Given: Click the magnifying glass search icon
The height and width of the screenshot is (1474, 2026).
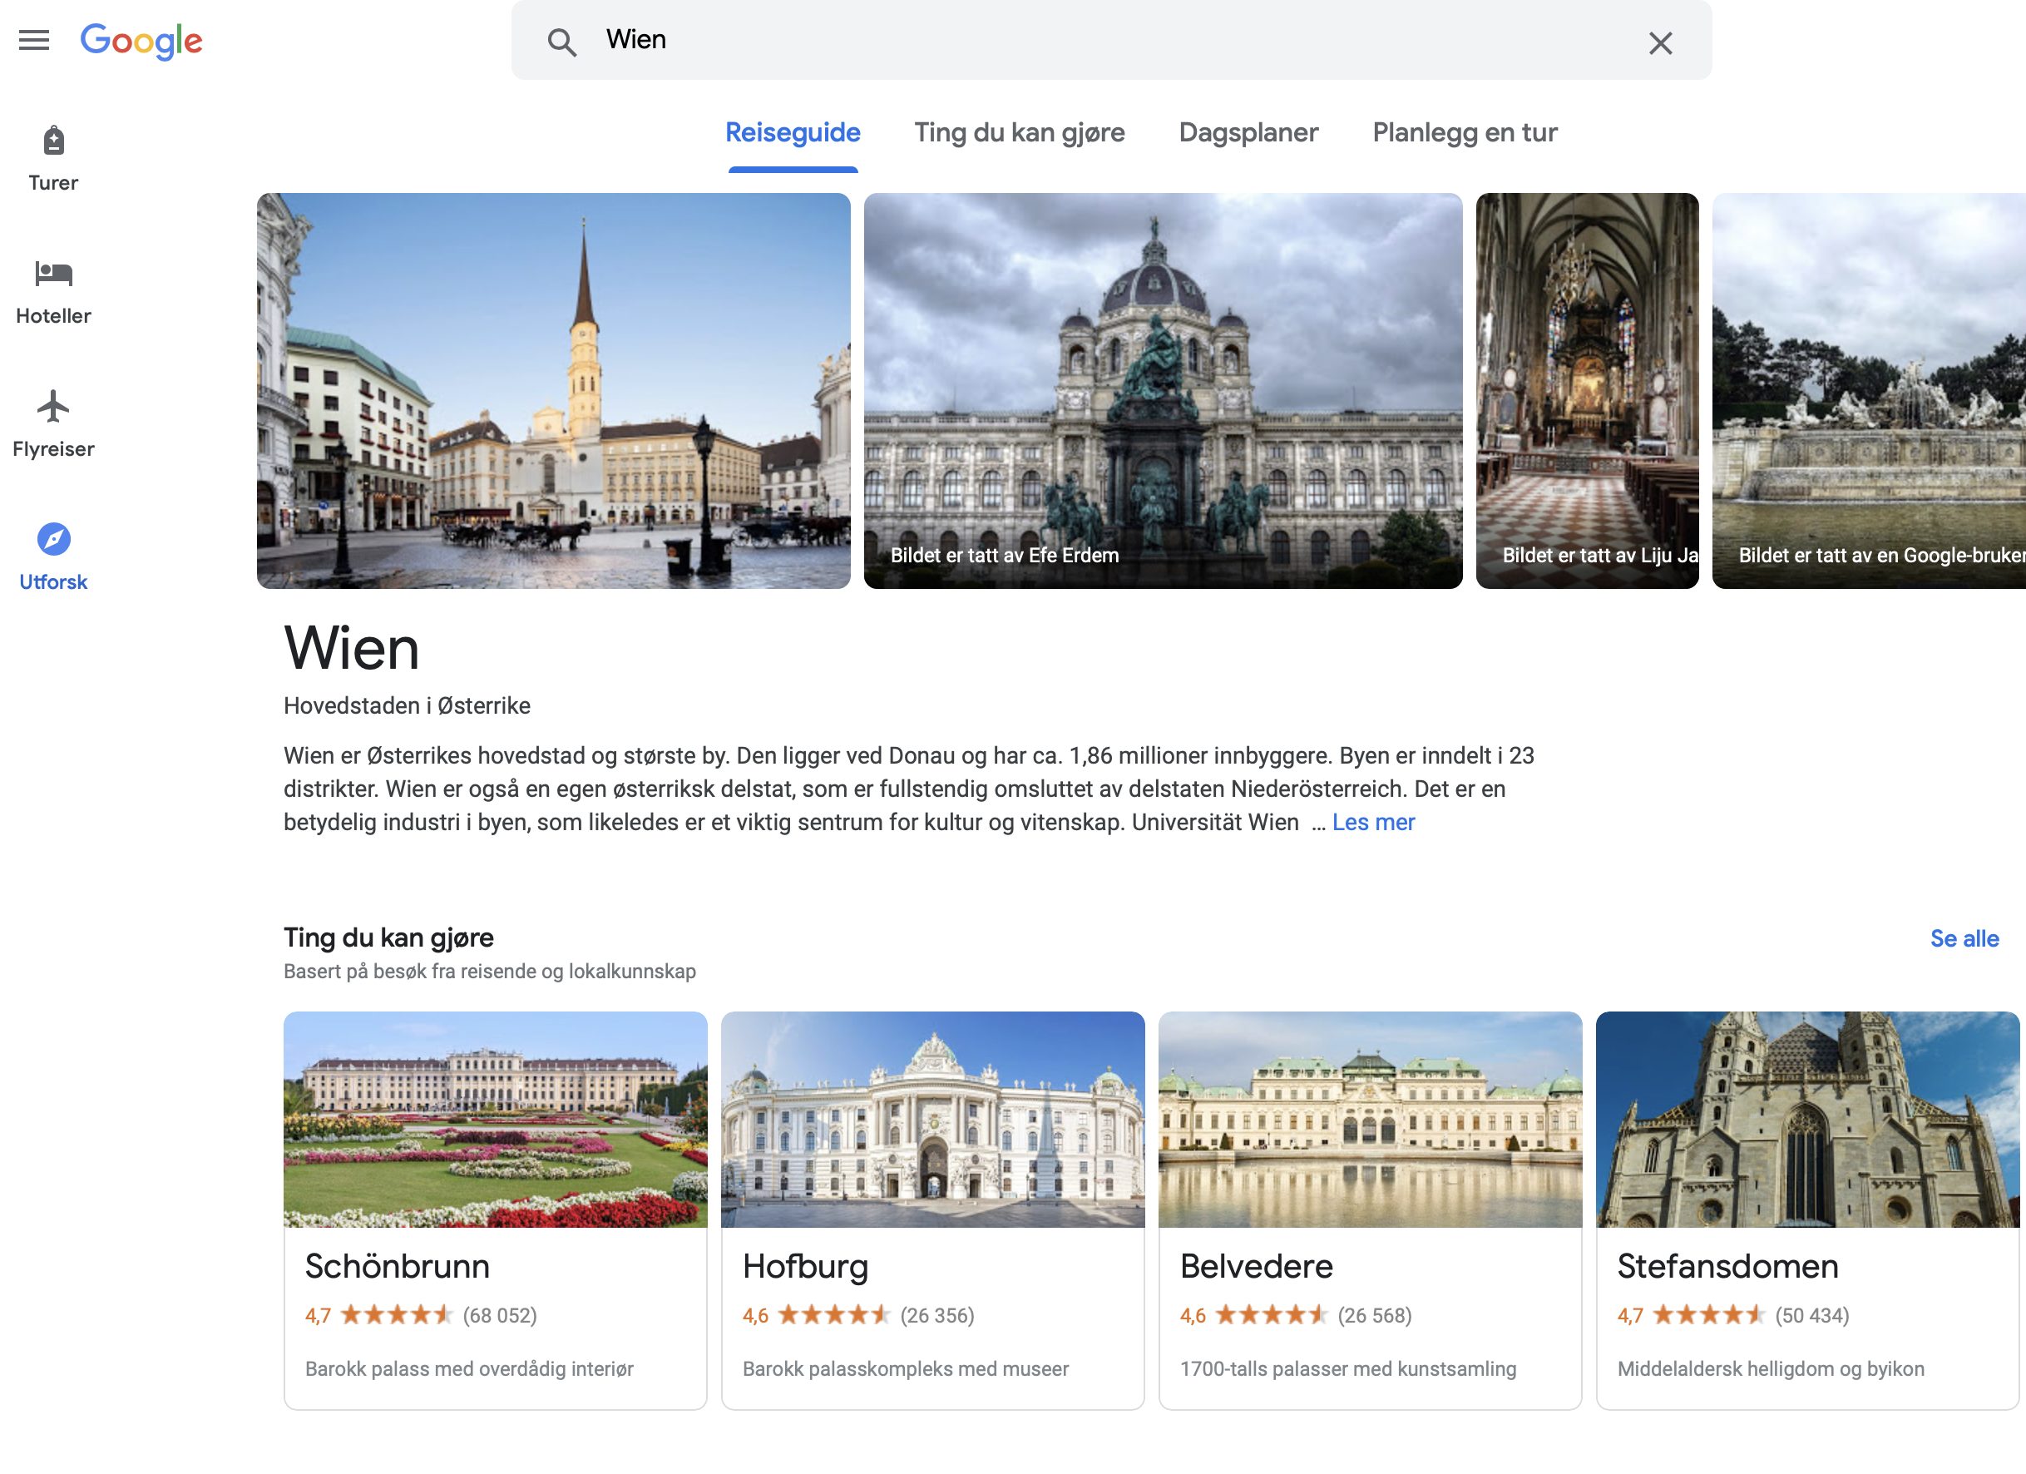Looking at the screenshot, I should [563, 41].
